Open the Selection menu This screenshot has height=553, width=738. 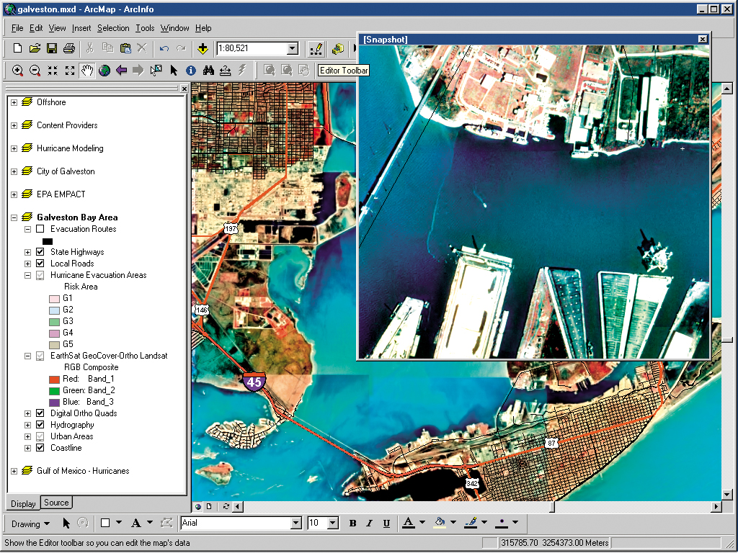(113, 28)
